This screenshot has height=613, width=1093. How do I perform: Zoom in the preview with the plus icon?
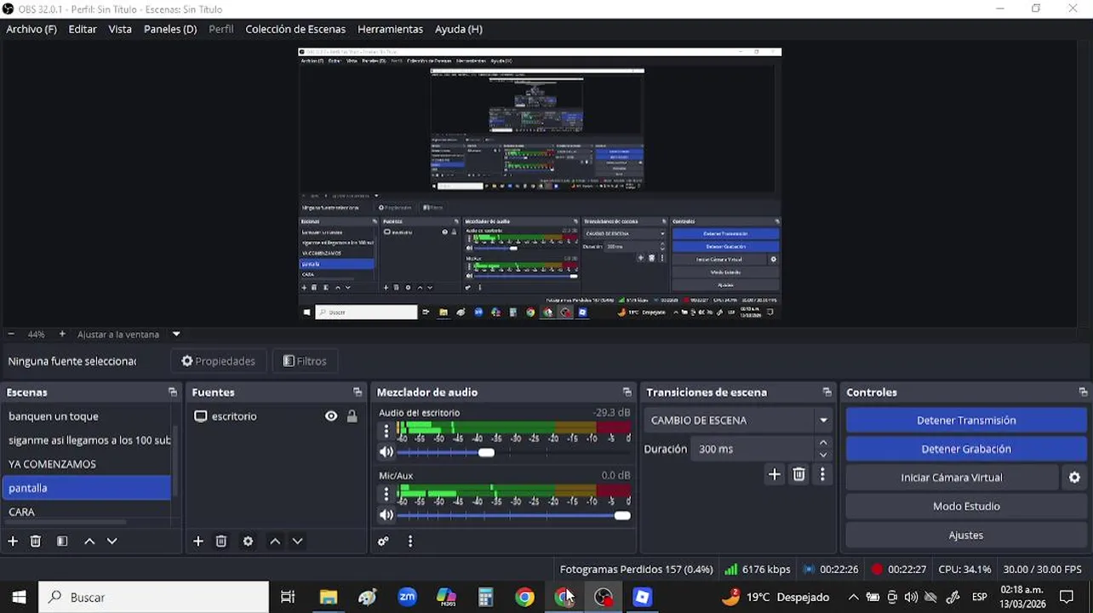pyautogui.click(x=62, y=335)
